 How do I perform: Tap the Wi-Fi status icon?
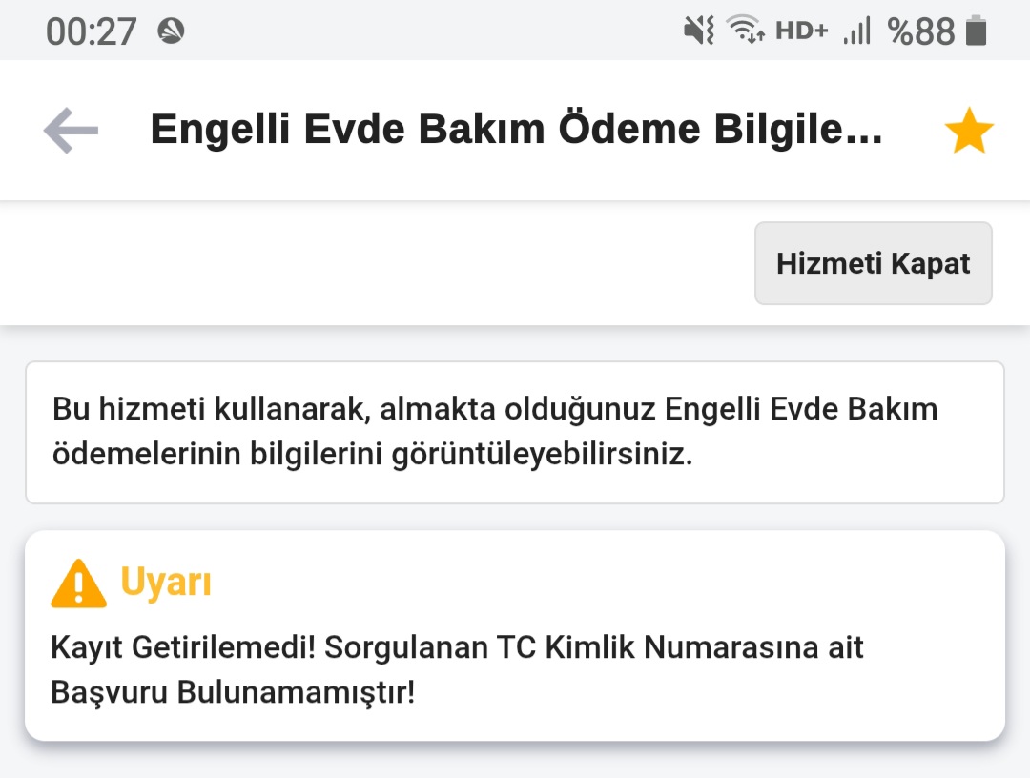pyautogui.click(x=744, y=31)
